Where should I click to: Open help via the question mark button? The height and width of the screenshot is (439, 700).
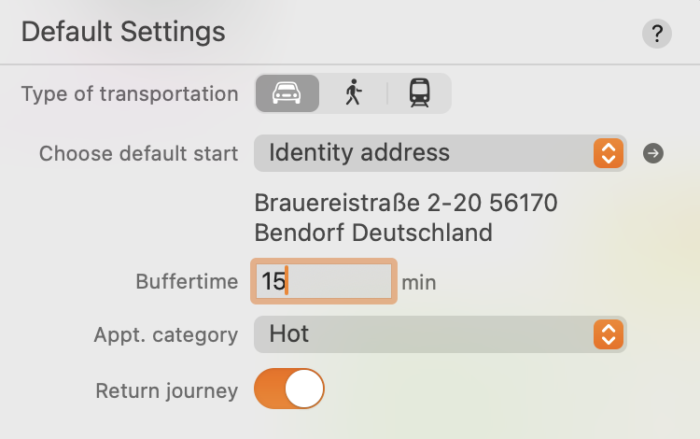tap(657, 34)
